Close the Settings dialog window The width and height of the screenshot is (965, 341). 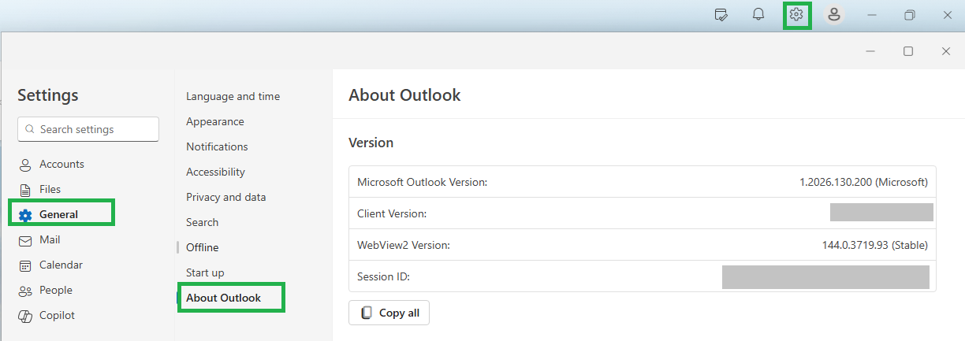[x=946, y=51]
